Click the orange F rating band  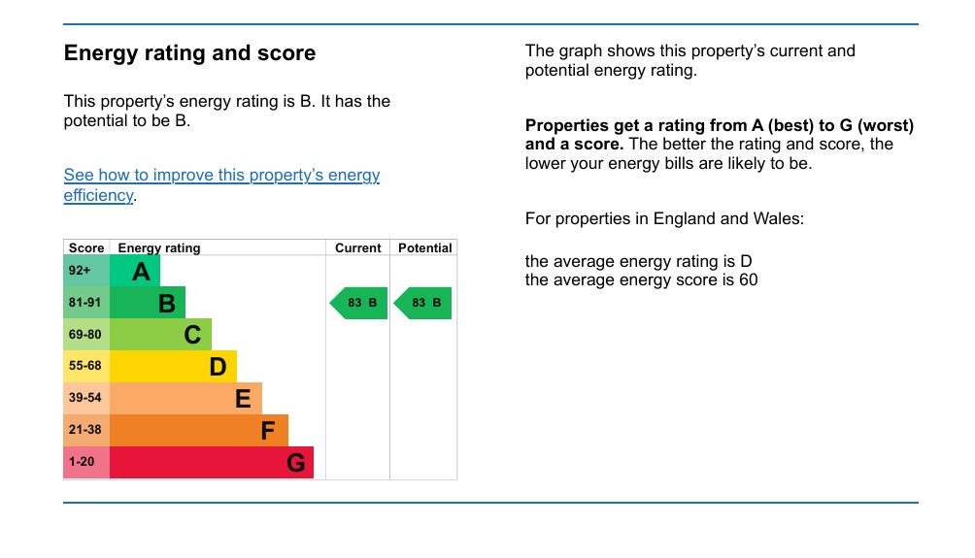point(198,430)
